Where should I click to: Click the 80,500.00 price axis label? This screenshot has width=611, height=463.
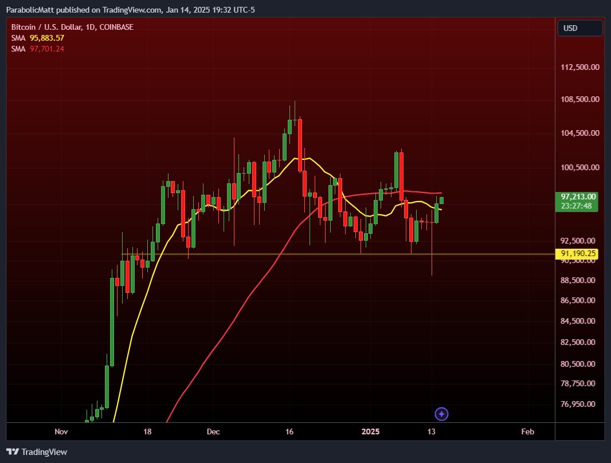[578, 364]
